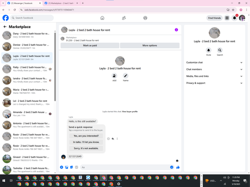Open the Friends icon in top nav
This screenshot has height=187, width=250.
tap(124, 18)
